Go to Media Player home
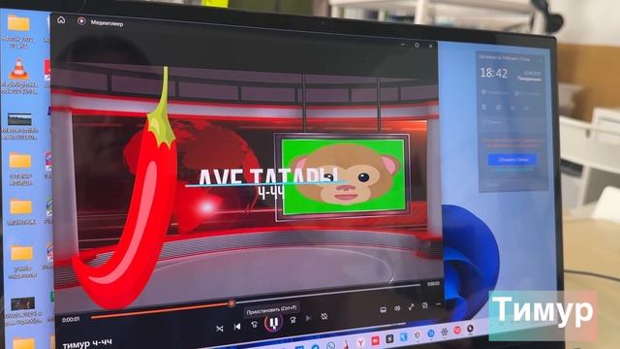Screen dimensions: 620x349 [x=61, y=19]
